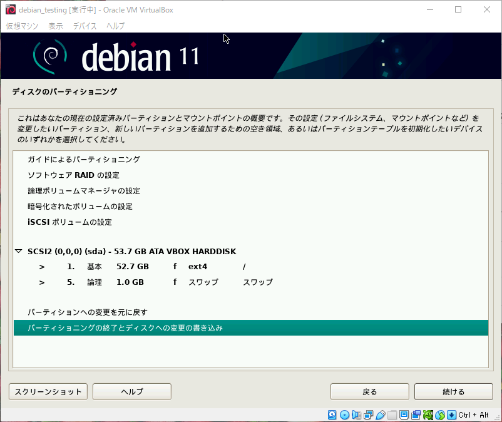
Task: Select partition 5 論理 1.0 GB スワップ
Action: [251, 282]
